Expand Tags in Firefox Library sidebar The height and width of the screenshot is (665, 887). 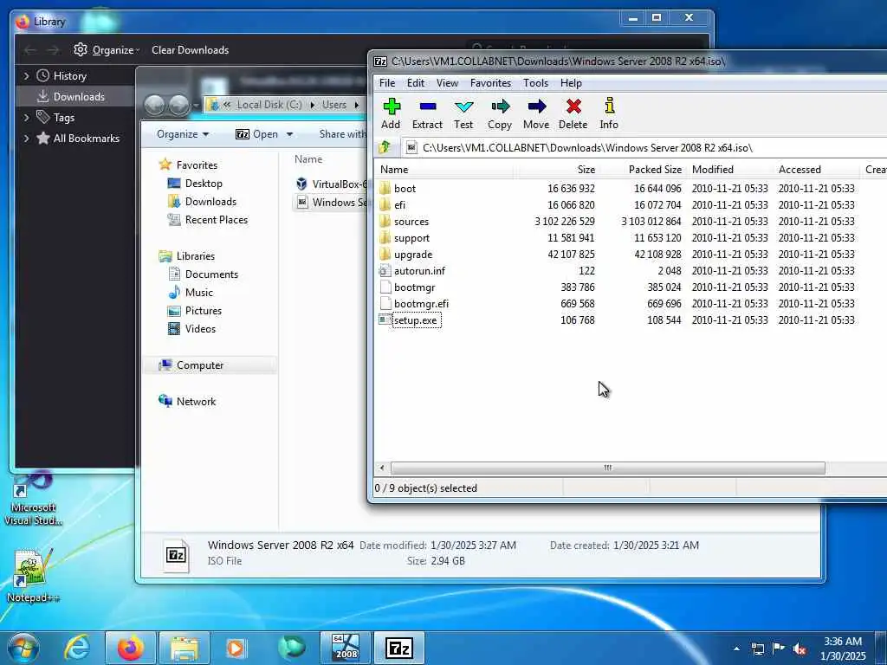pos(26,118)
